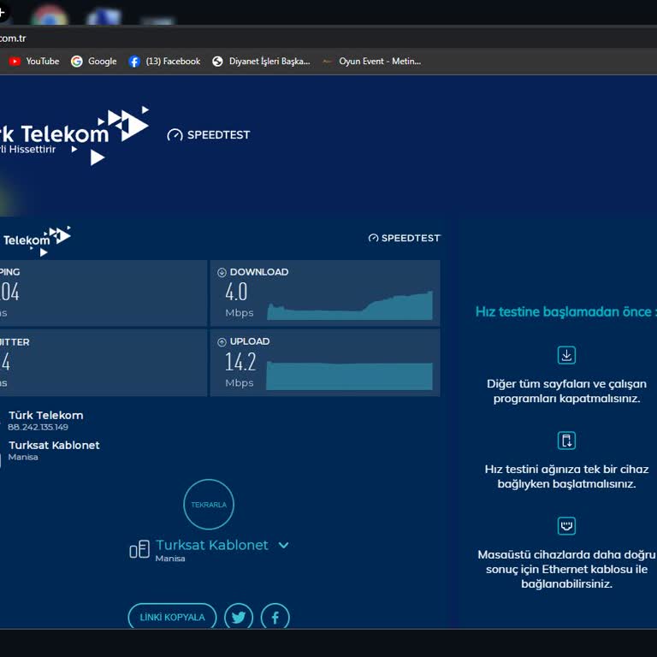Click the download speed graph

[350, 305]
